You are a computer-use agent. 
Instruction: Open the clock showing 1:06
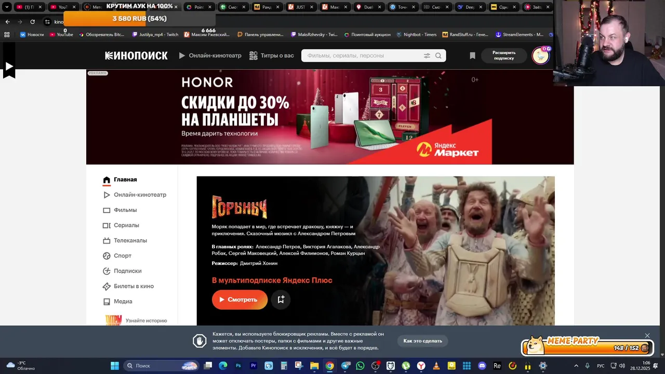pos(640,366)
